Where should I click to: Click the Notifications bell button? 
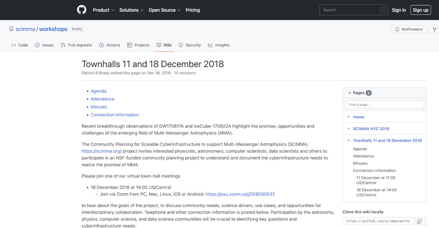pyautogui.click(x=409, y=29)
